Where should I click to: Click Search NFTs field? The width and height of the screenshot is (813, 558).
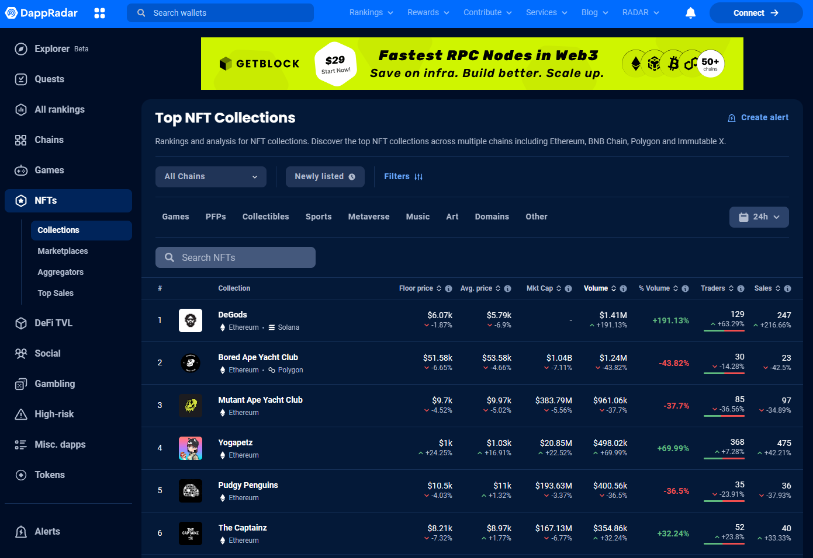point(236,257)
